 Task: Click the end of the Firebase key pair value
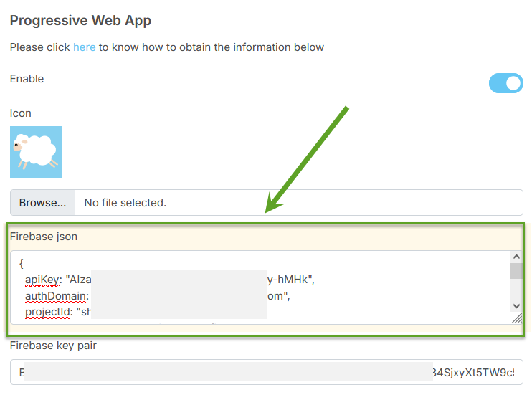pyautogui.click(x=515, y=373)
